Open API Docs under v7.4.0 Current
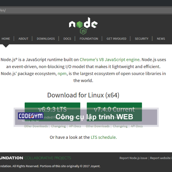This screenshot has height=172, width=172. coord(137,126)
